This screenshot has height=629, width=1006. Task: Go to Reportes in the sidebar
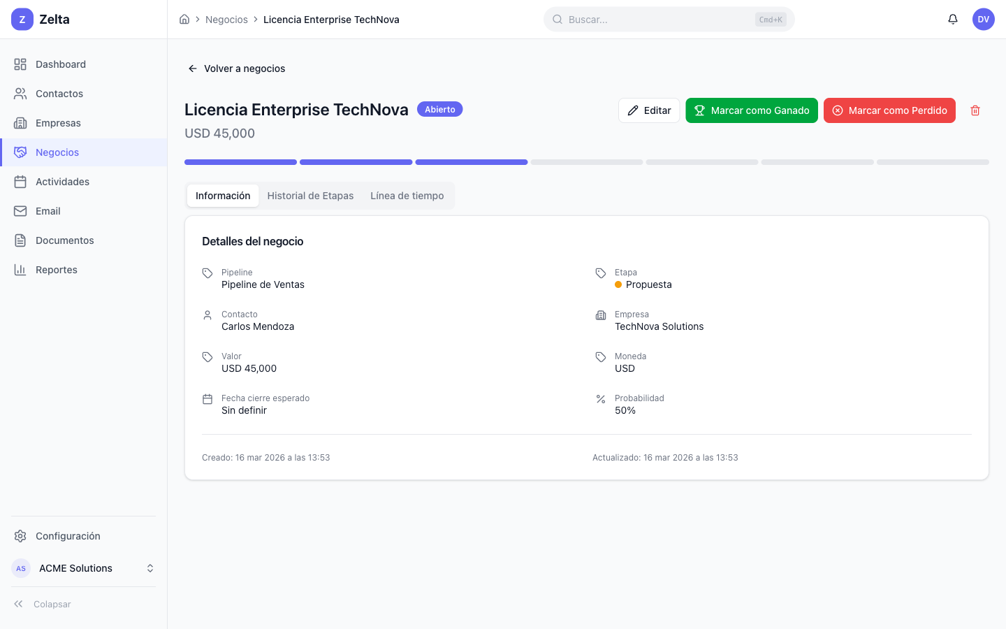pyautogui.click(x=57, y=270)
